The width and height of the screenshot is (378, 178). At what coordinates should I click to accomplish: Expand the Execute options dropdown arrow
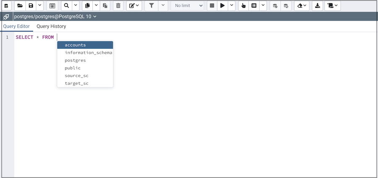point(231,6)
